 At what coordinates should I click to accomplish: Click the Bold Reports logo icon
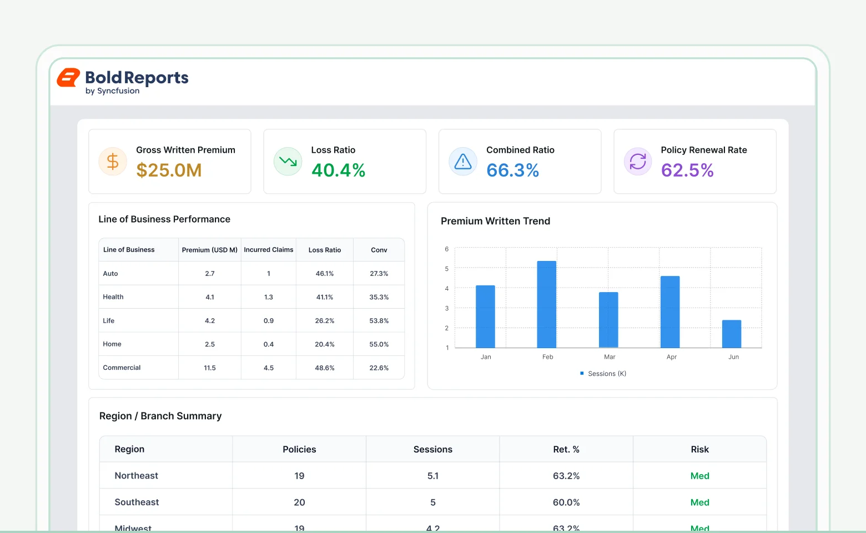tap(68, 78)
